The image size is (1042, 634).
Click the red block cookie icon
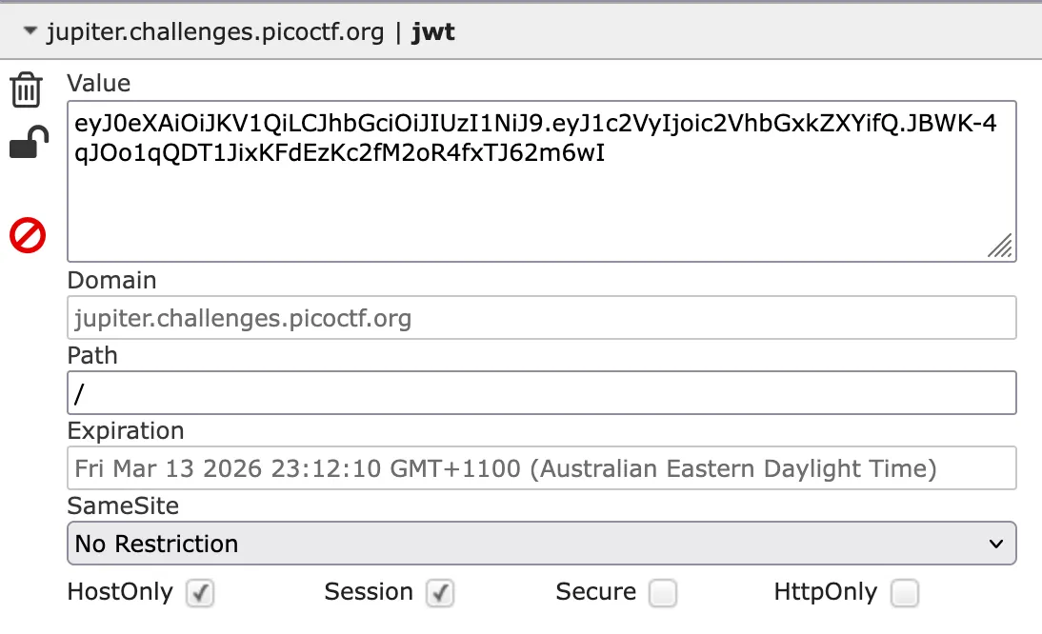click(28, 234)
